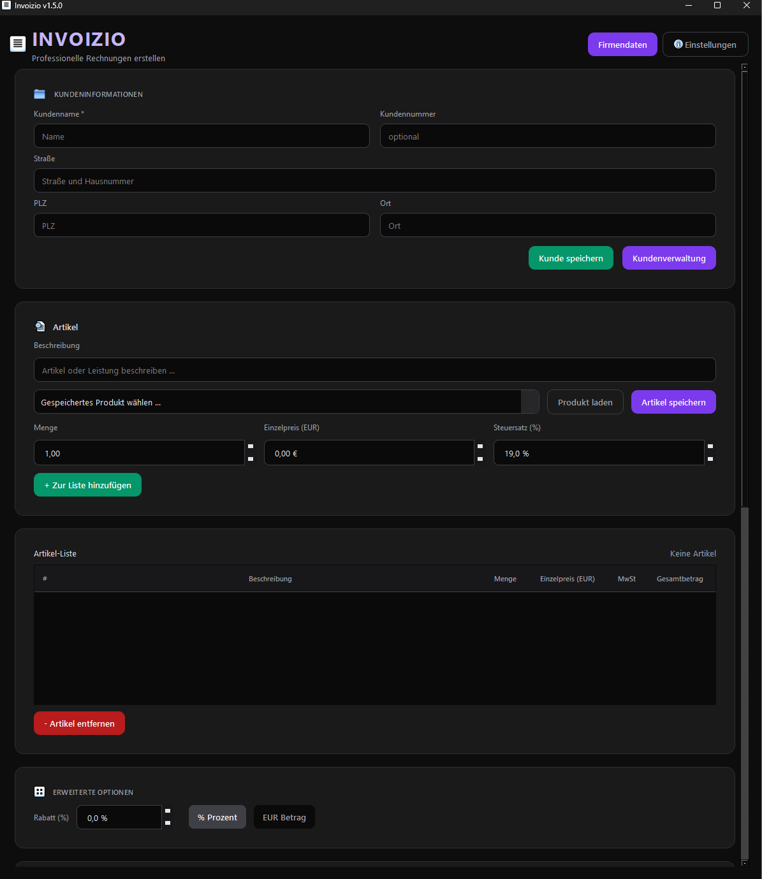Focus Straße und Hausnummer field
Viewport: 762px width, 879px height.
[375, 180]
